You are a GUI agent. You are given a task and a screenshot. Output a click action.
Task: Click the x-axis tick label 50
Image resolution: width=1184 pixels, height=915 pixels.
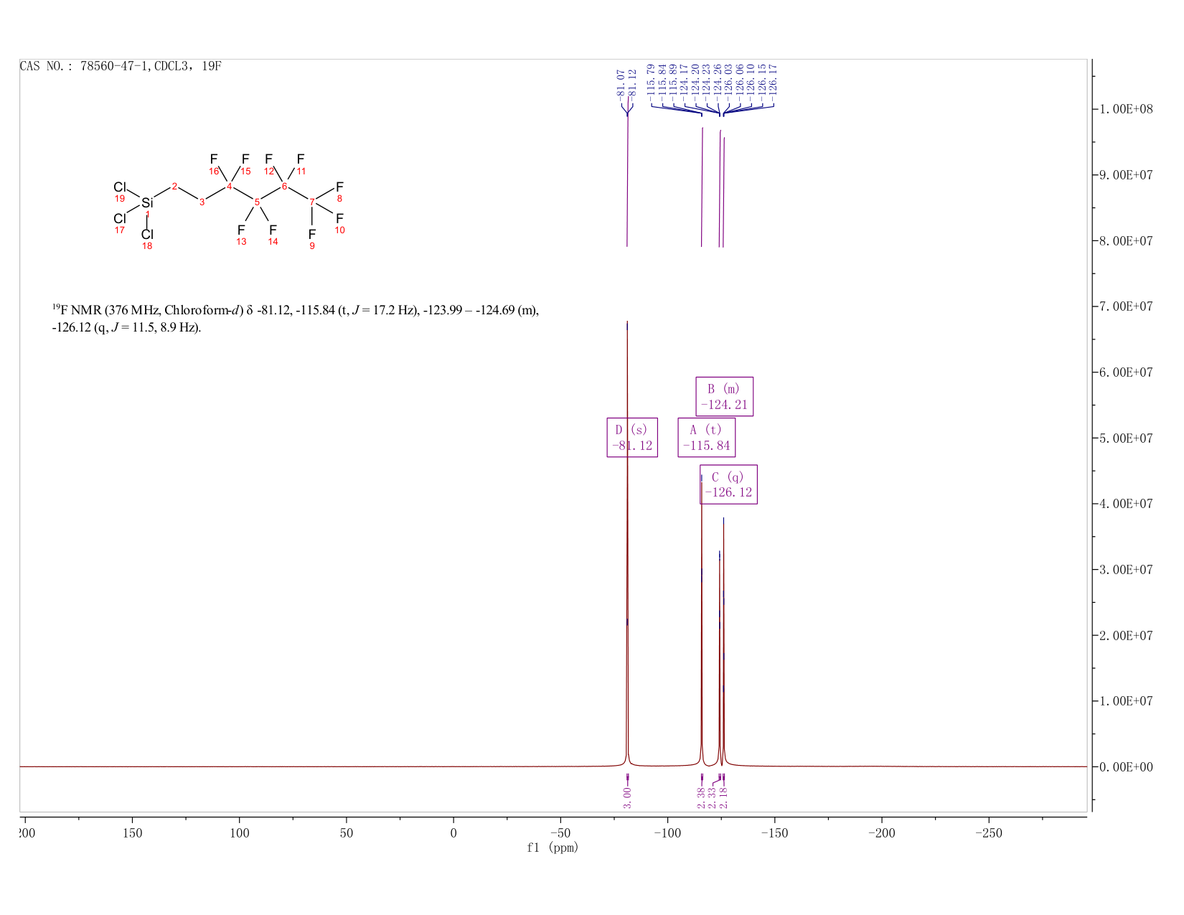point(347,833)
